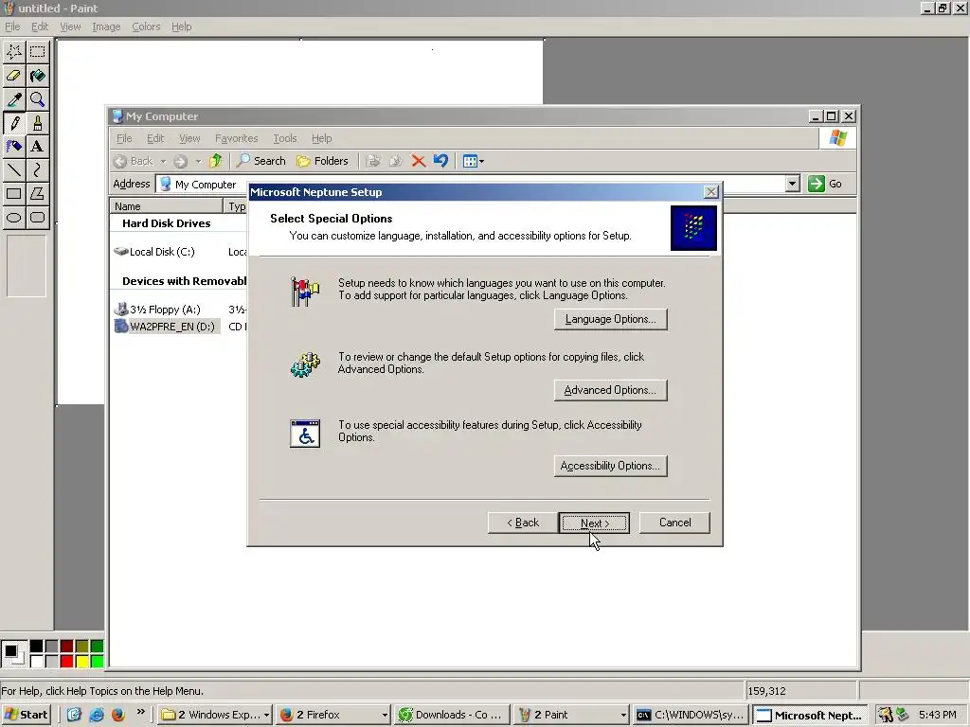Click the Language Options button
The width and height of the screenshot is (970, 727).
[611, 319]
